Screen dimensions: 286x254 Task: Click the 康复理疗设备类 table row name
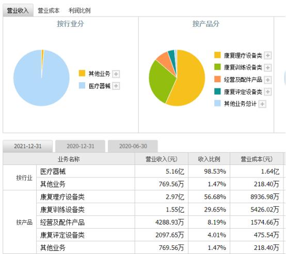(x=62, y=197)
